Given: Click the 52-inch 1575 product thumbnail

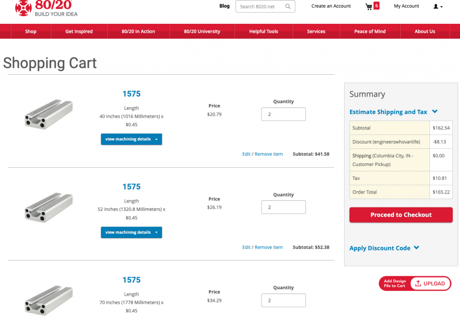Looking at the screenshot, I should (49, 207).
